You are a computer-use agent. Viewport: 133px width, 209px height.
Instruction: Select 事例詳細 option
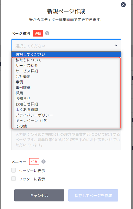tap(66, 87)
